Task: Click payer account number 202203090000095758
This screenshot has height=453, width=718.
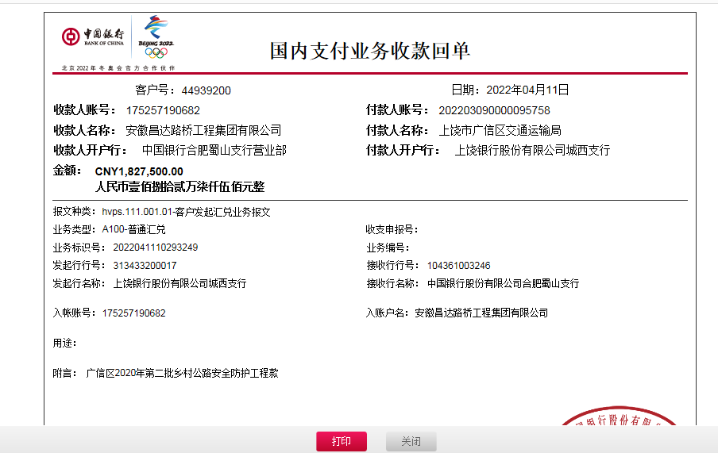Action: pos(494,110)
